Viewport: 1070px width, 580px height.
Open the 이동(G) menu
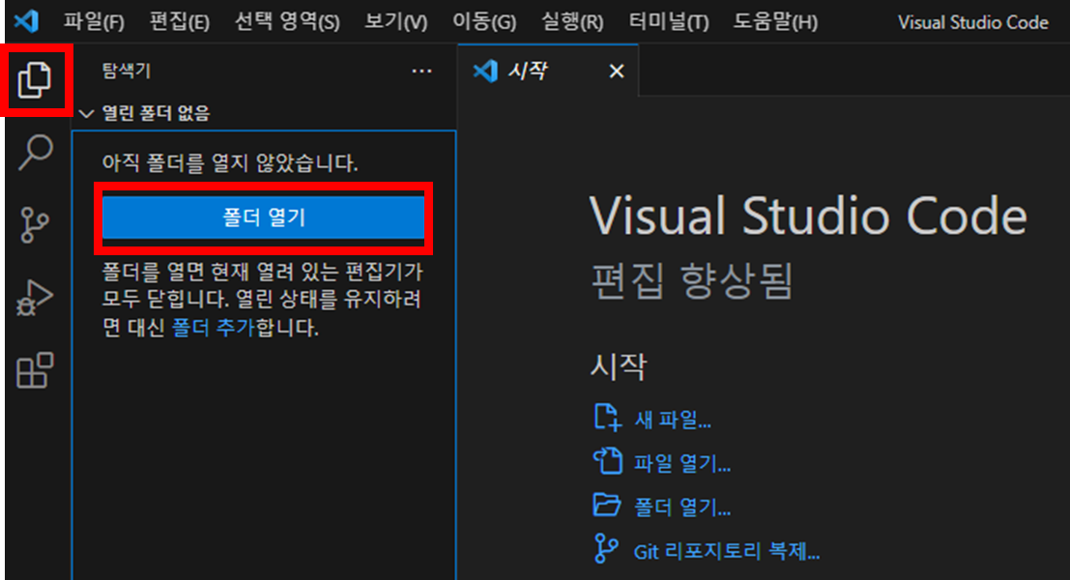point(484,22)
